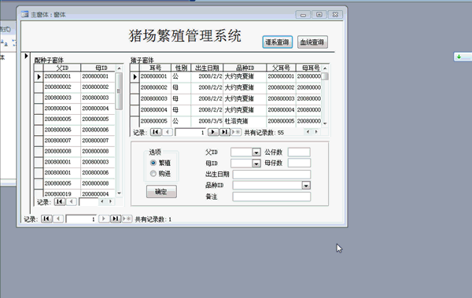Jump to last record in main form navigator
The image size is (472, 298).
(116, 219)
